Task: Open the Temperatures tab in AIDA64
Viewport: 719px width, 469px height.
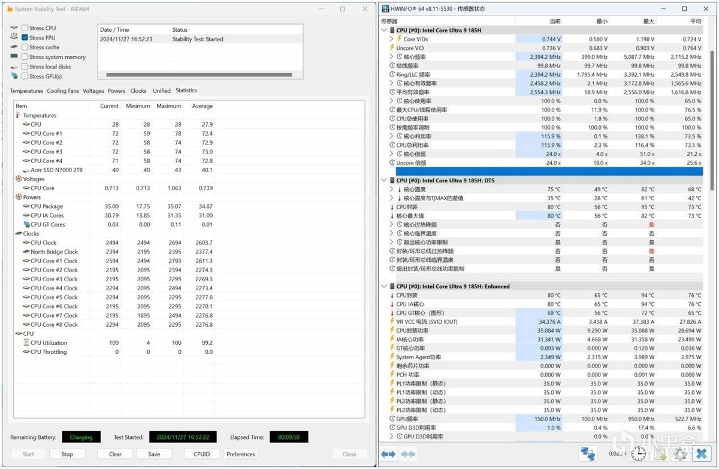Action: click(x=27, y=91)
